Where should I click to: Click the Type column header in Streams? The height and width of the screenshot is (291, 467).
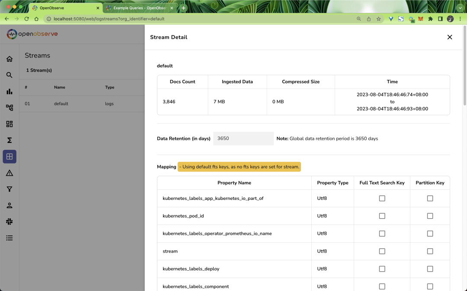(109, 87)
